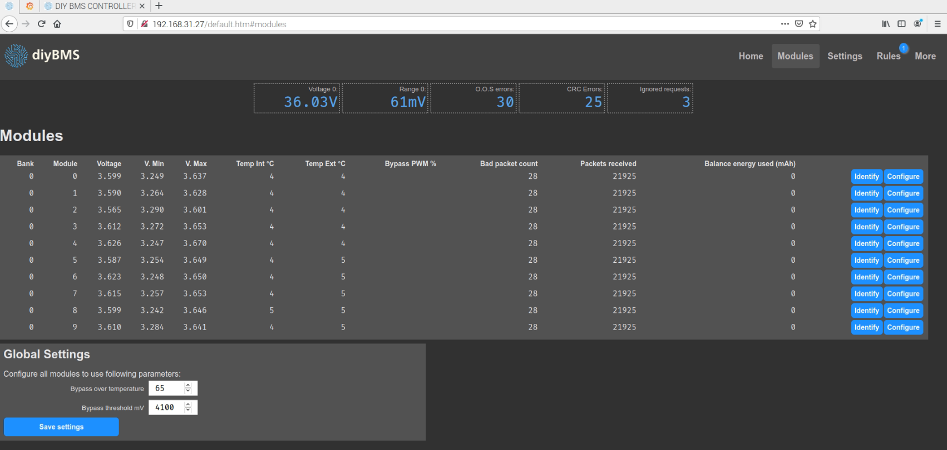Bookmark this page with the star
The image size is (947, 450).
coord(813,24)
